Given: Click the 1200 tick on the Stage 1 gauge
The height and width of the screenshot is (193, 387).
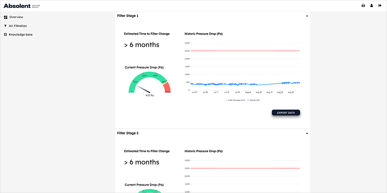Looking at the screenshot, I should click(x=144, y=76).
